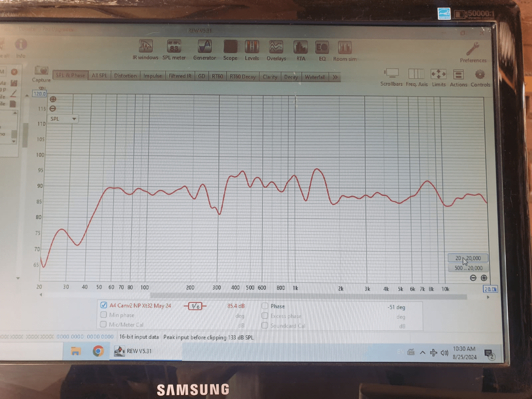Open graph Limits settings
The width and height of the screenshot is (532, 399).
pyautogui.click(x=439, y=78)
